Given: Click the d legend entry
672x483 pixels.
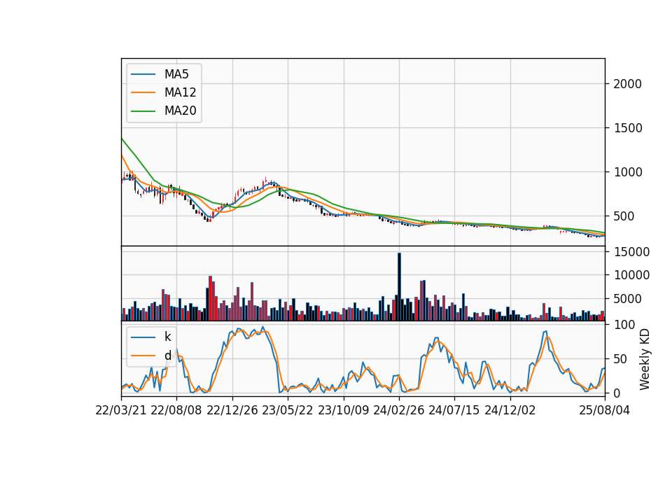Looking at the screenshot, I should [x=151, y=356].
